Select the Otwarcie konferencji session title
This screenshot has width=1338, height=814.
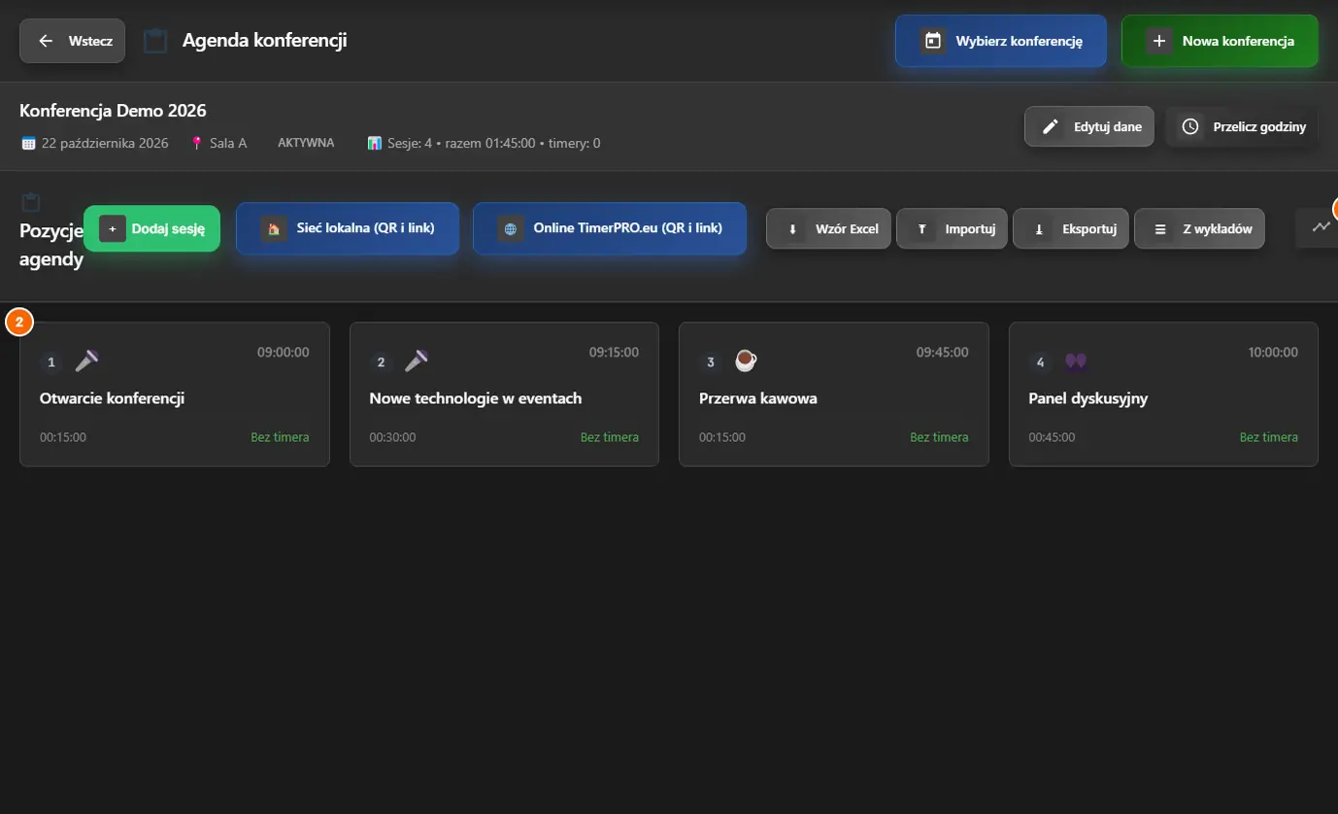[x=112, y=398]
